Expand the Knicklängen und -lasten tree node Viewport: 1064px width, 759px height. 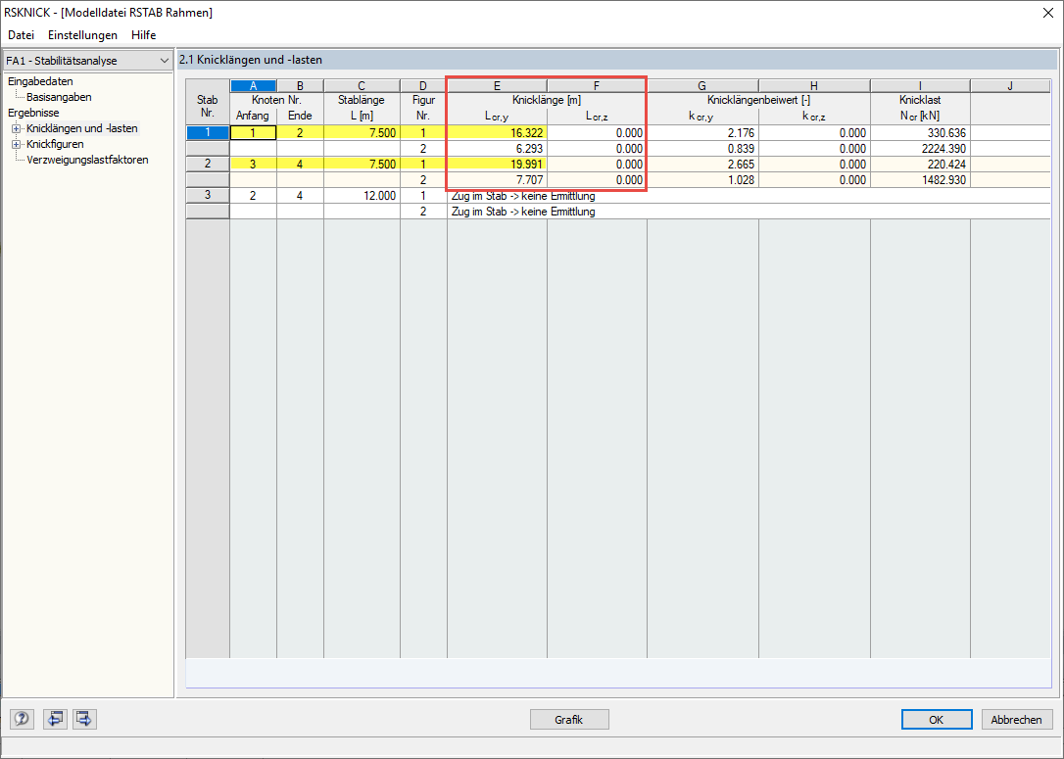(x=17, y=128)
